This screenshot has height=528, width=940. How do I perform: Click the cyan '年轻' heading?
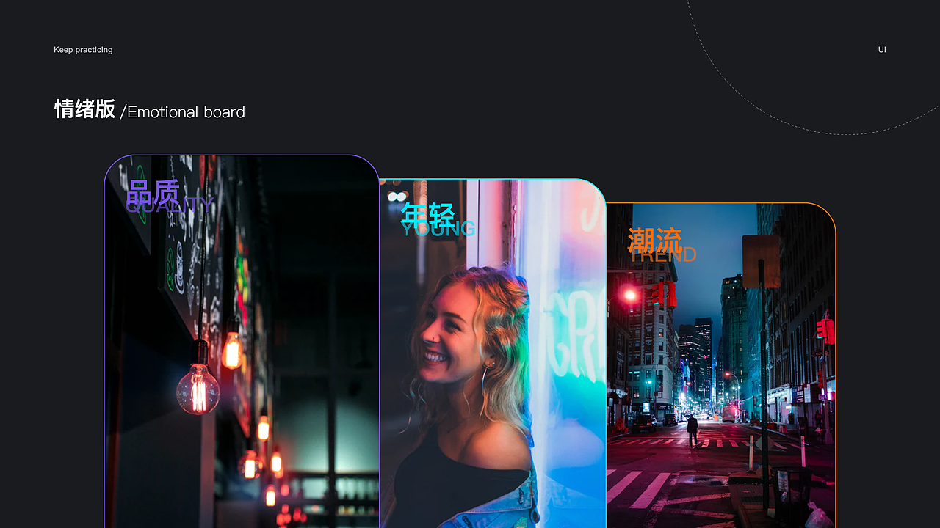428,216
